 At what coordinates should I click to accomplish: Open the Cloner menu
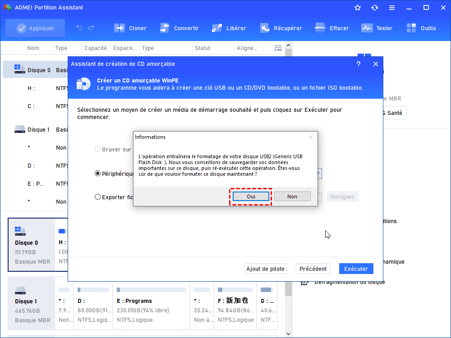tap(130, 28)
